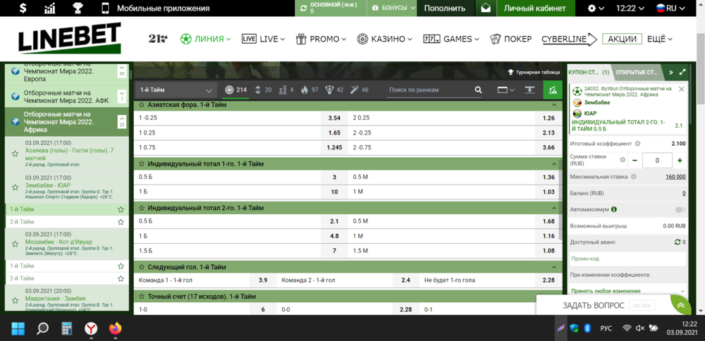Open the 12:22 time dropdown

click(x=630, y=8)
